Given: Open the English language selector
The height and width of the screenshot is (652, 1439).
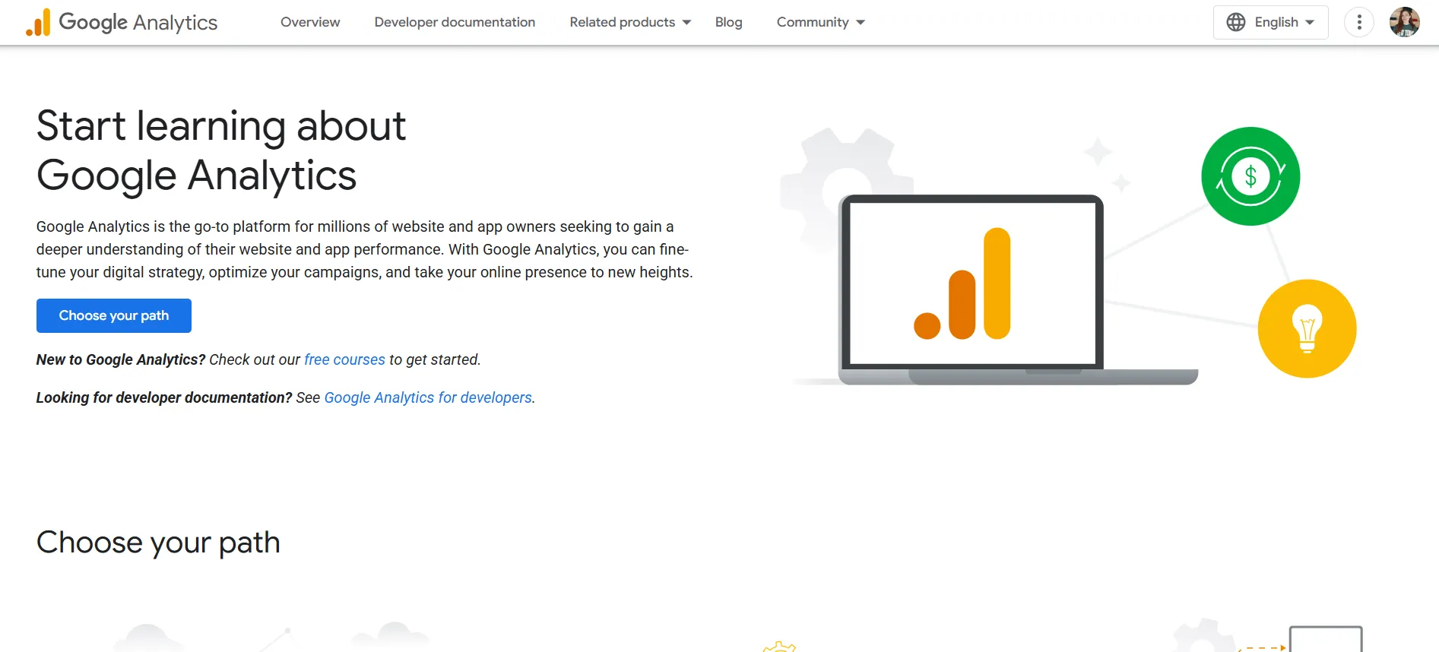Looking at the screenshot, I should 1270,22.
